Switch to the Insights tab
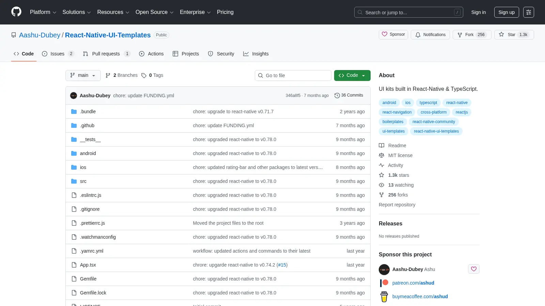 (x=256, y=54)
